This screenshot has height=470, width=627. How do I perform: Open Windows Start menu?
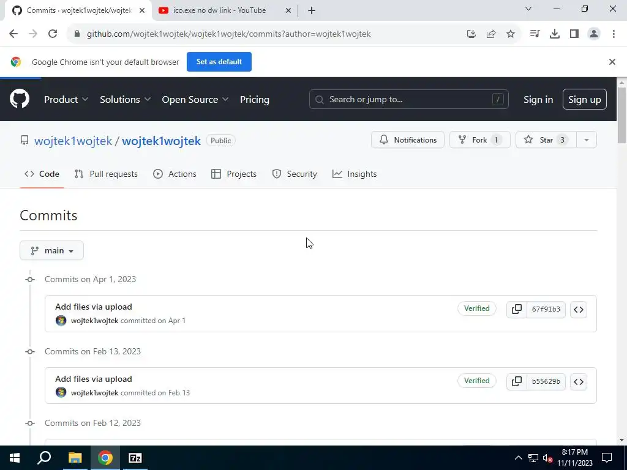(x=15, y=458)
